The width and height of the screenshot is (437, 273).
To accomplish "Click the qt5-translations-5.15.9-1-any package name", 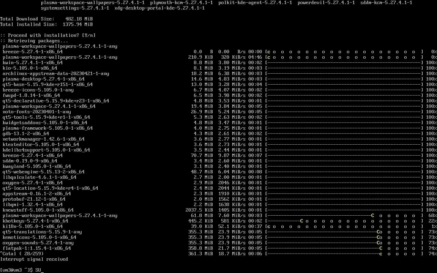I will 42,232.
